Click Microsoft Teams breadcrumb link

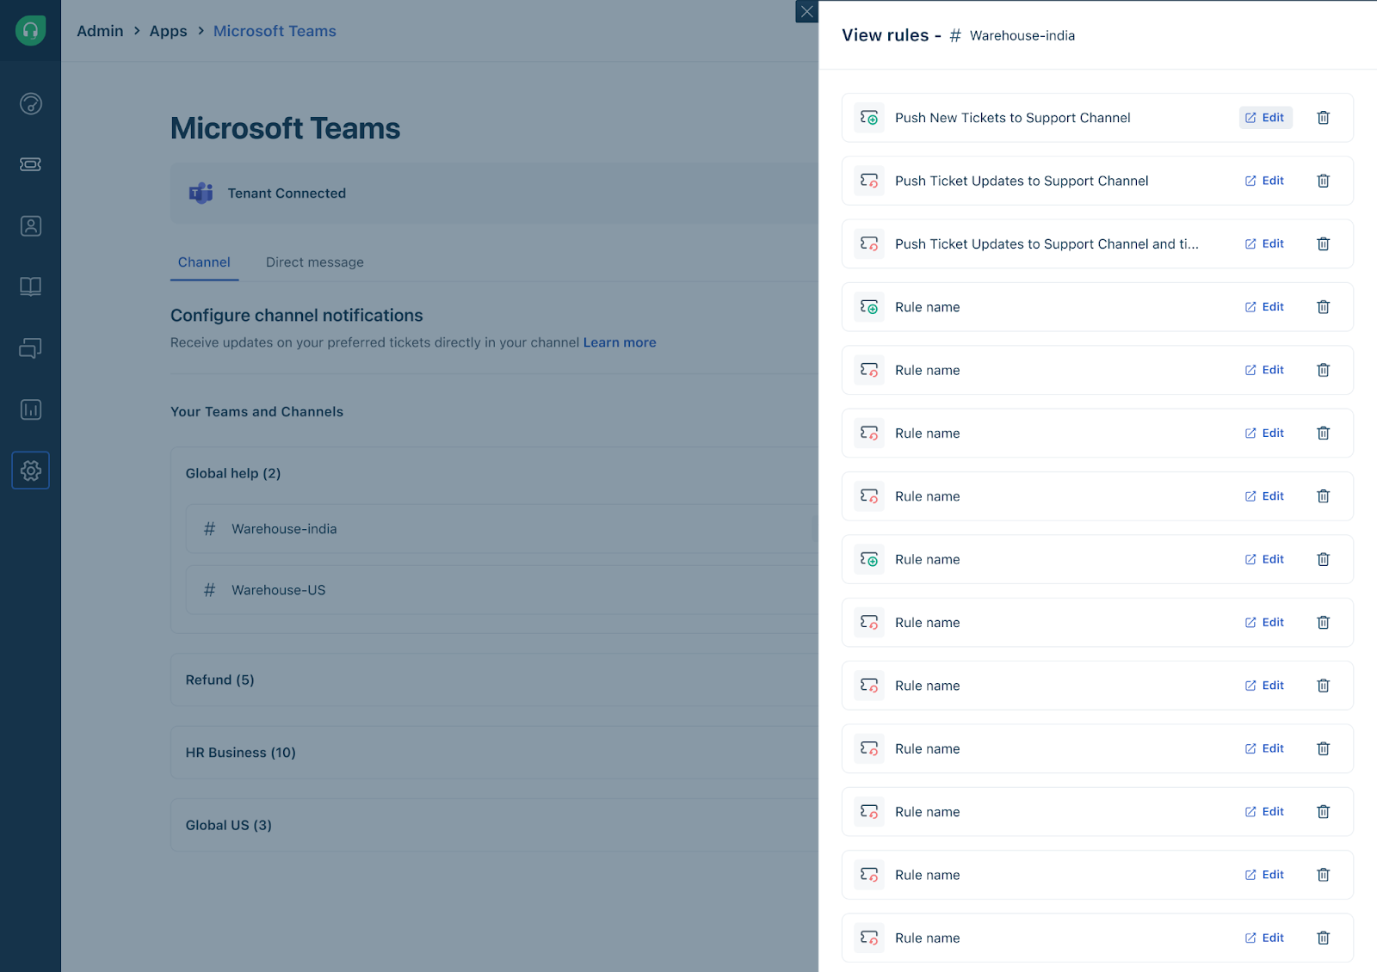pyautogui.click(x=275, y=31)
